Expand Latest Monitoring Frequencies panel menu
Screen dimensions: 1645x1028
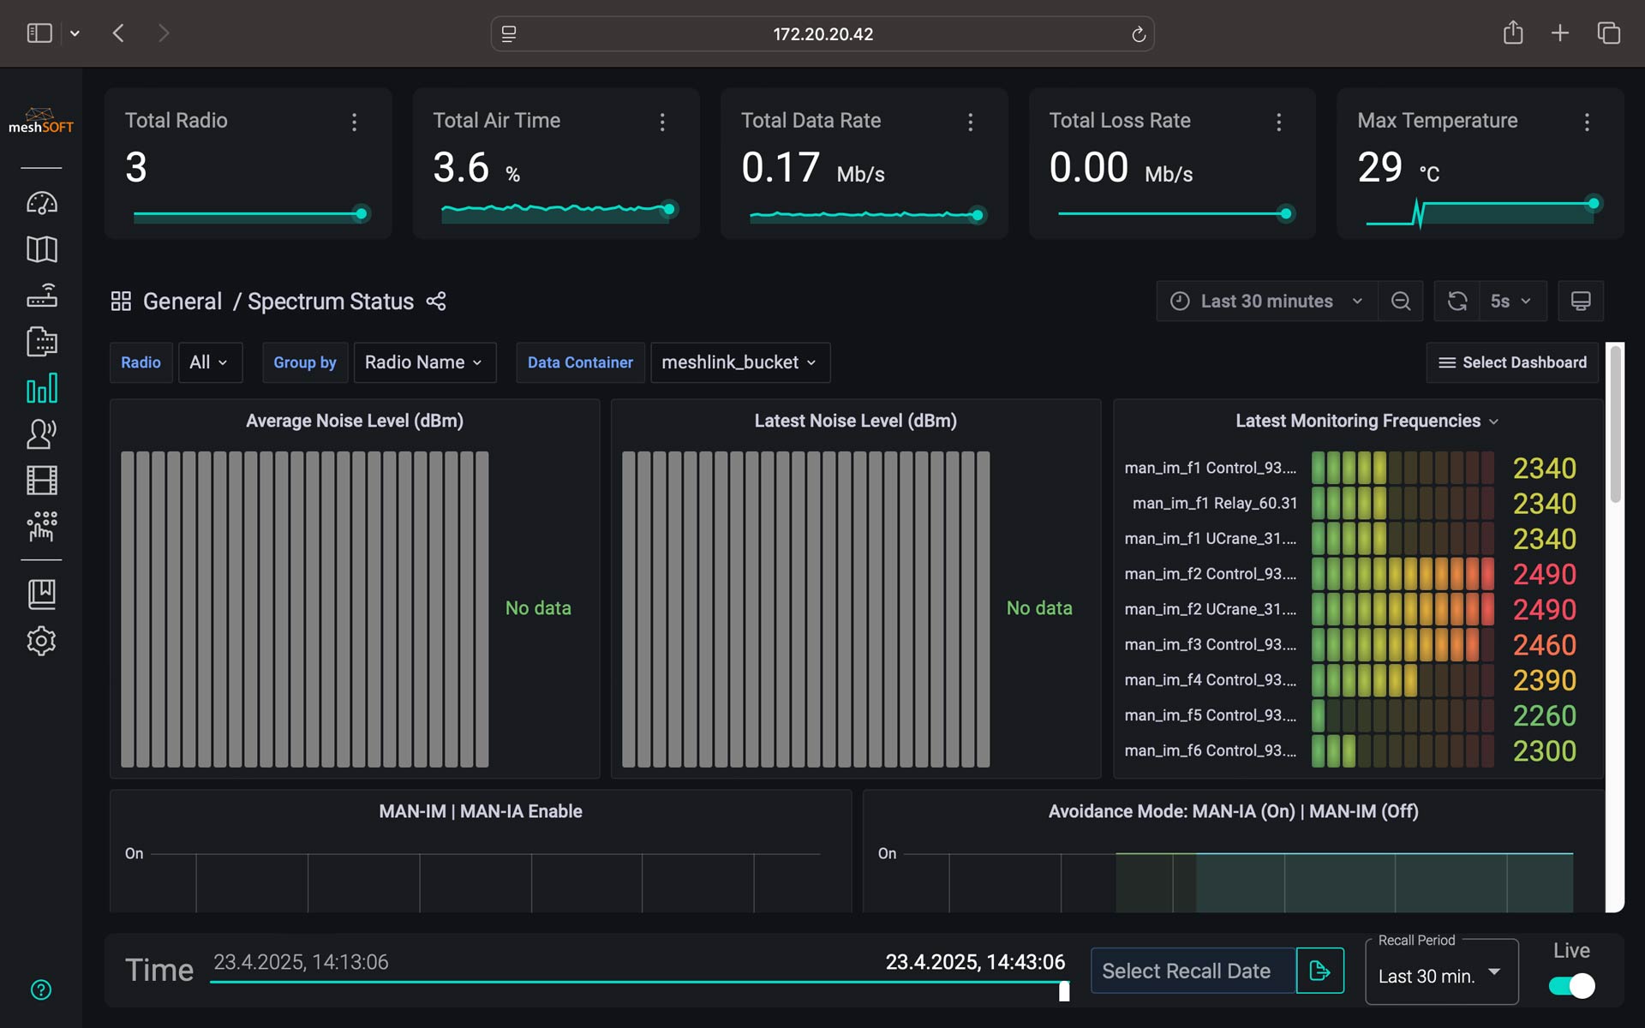coord(1493,421)
